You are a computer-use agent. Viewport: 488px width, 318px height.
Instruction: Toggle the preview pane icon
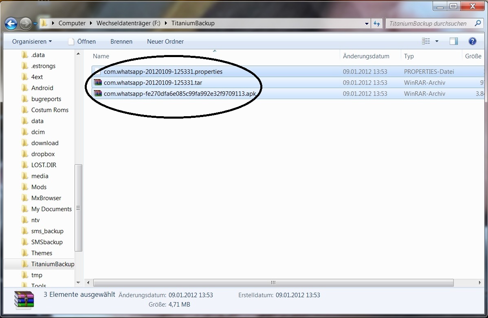454,41
